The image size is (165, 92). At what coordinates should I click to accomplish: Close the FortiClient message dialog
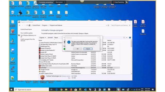coord(98,38)
